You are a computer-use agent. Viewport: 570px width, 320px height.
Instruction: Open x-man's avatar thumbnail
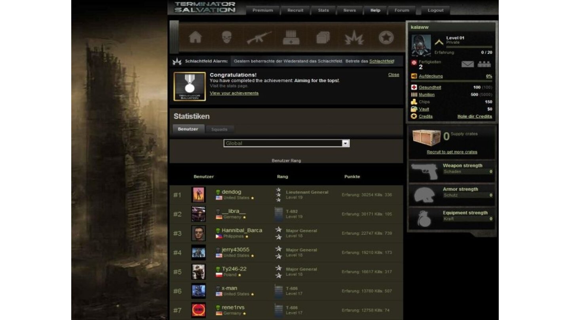coord(198,291)
